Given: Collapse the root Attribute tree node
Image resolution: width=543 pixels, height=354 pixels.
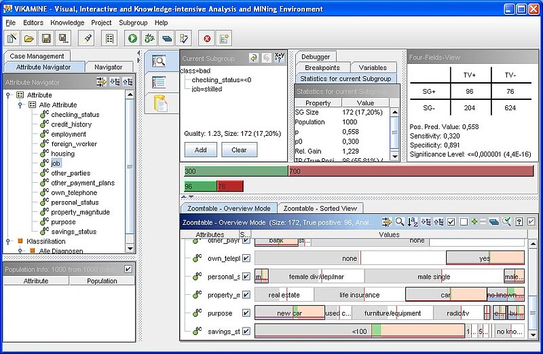Looking at the screenshot, I should (x=10, y=95).
